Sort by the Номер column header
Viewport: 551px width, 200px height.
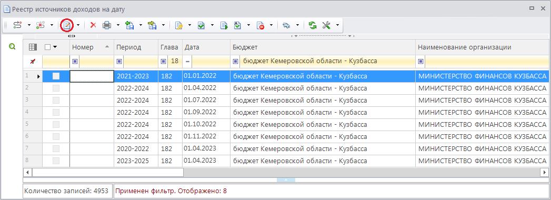pos(92,47)
